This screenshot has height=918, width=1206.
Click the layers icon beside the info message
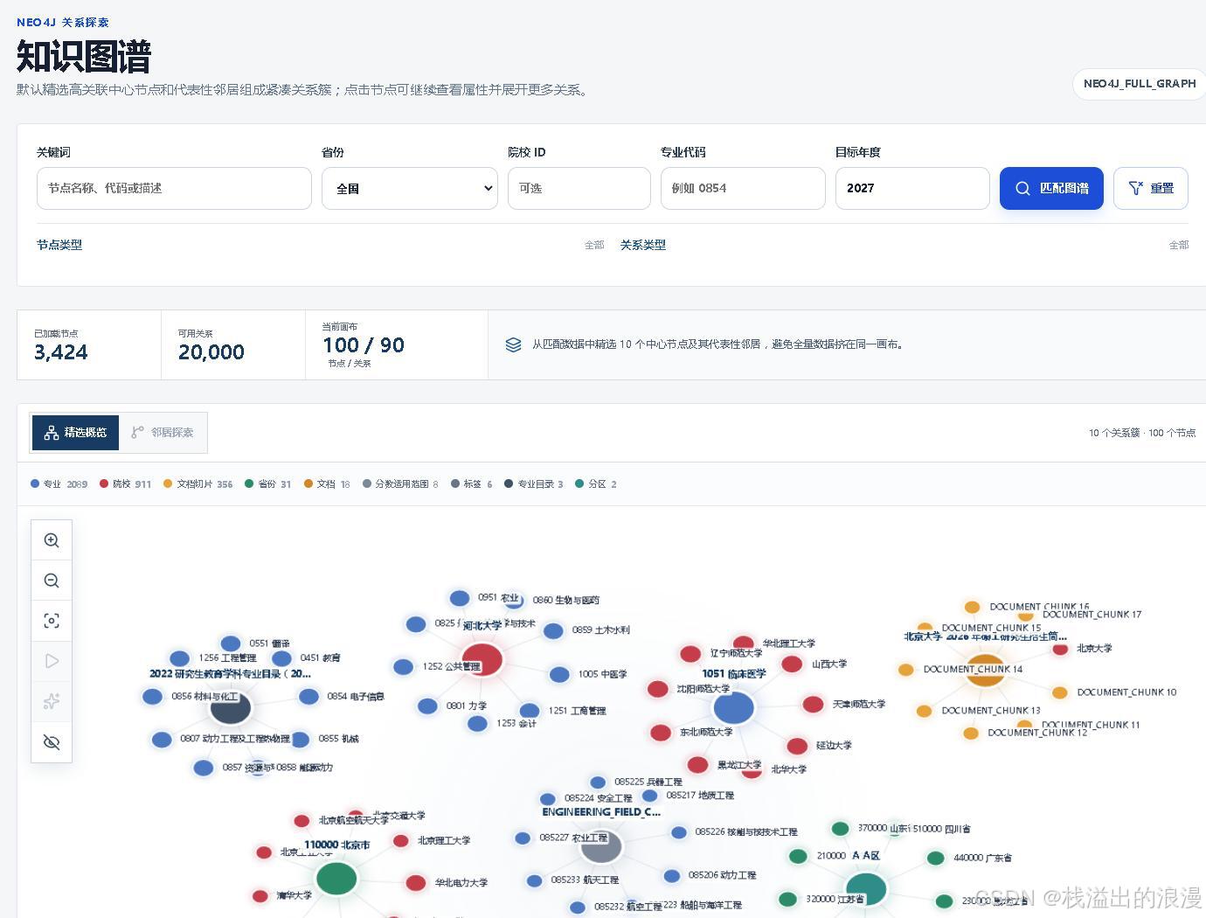514,344
